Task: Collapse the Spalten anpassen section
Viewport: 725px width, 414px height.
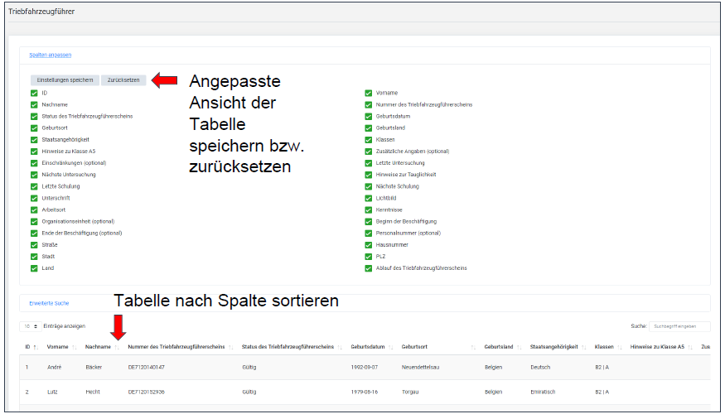Action: click(x=50, y=55)
